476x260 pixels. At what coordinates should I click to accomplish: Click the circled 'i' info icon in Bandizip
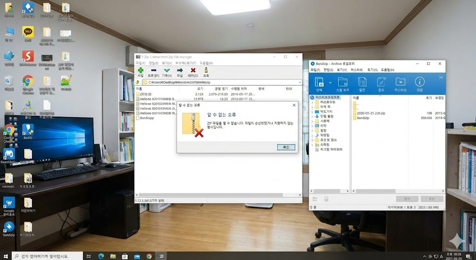419,82
